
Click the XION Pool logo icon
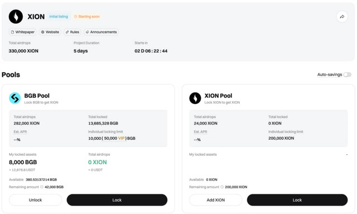(195, 98)
